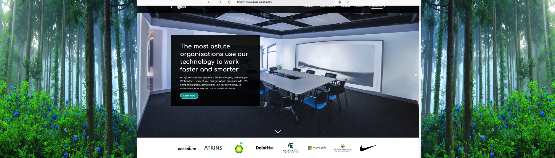Expand the Products dropdown menu
555x158 pixels.
tap(309, 6)
